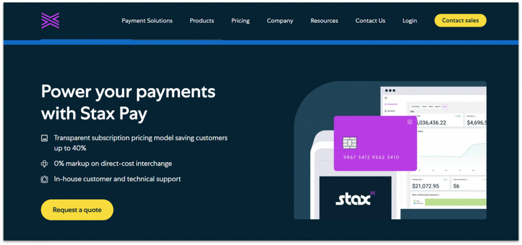Click the green returning customers bar

coord(456,202)
